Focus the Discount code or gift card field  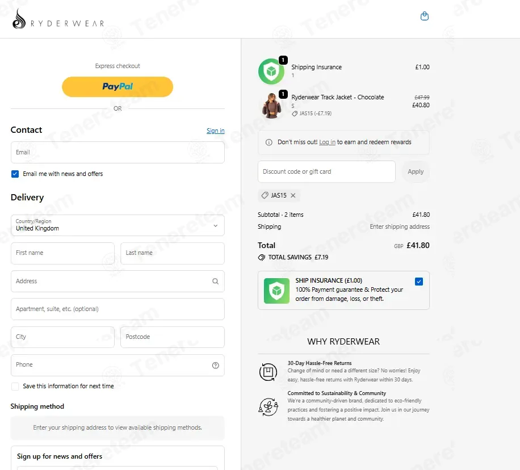(x=326, y=172)
